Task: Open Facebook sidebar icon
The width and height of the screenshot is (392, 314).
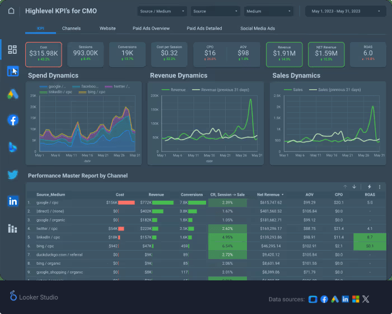Action: coord(13,120)
